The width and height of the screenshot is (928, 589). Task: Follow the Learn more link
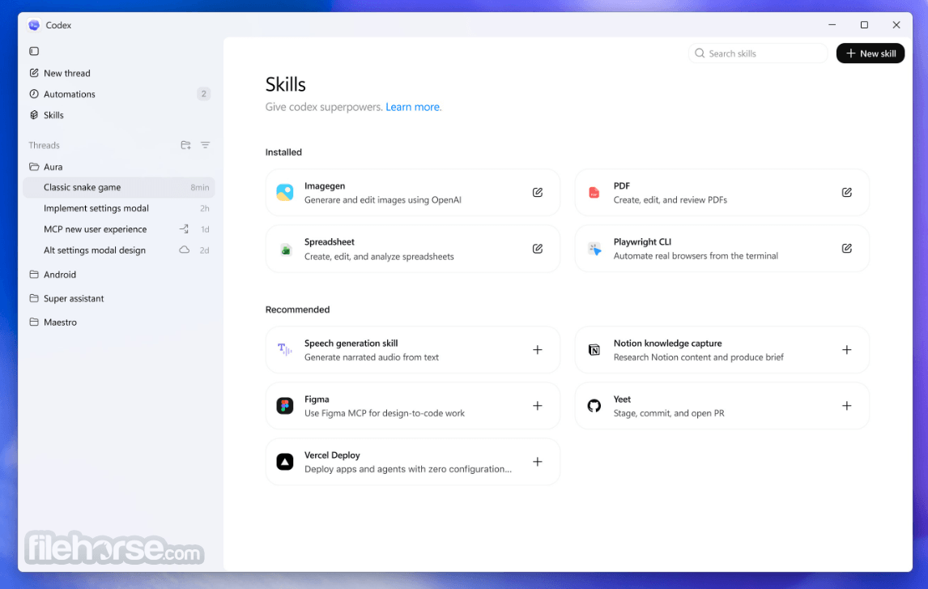click(x=412, y=107)
